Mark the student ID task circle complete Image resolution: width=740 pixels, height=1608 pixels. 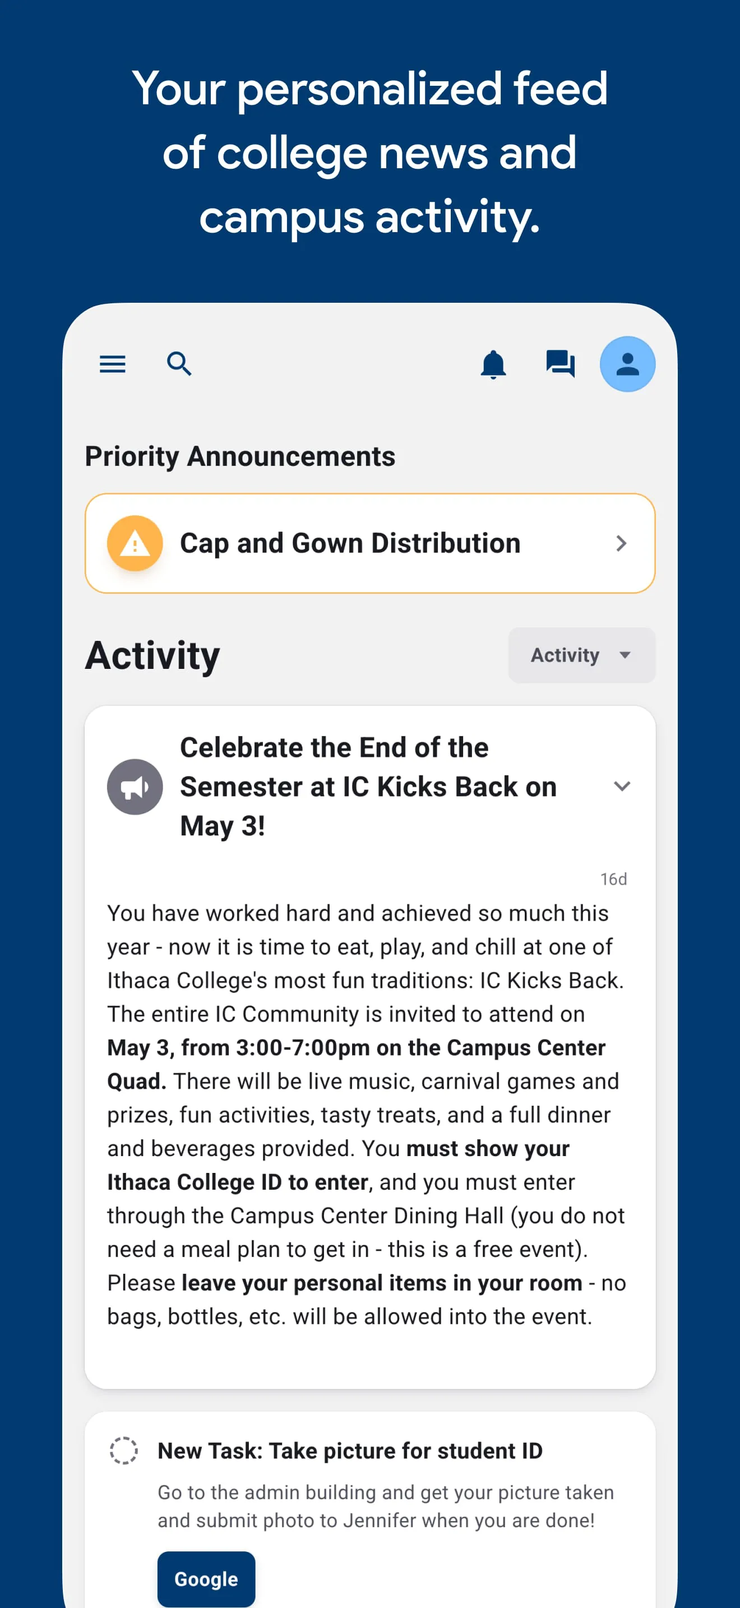[123, 1450]
